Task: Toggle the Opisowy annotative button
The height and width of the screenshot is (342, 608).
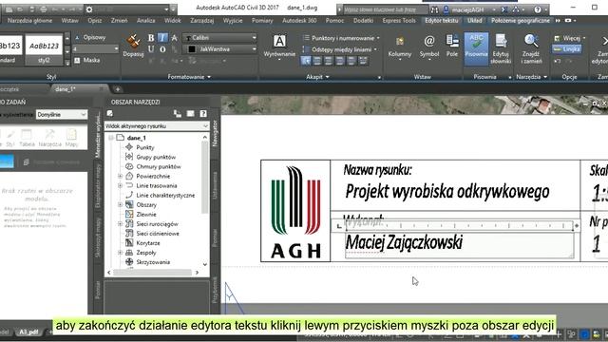Action: click(x=89, y=38)
